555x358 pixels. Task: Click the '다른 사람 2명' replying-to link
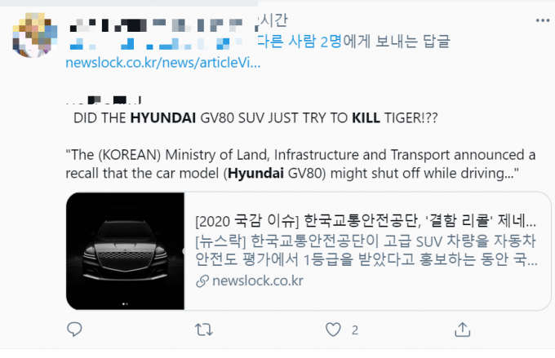click(300, 42)
